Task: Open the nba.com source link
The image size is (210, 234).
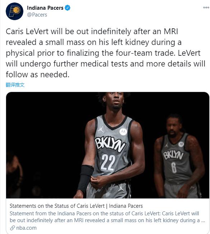Action: [x=26, y=228]
